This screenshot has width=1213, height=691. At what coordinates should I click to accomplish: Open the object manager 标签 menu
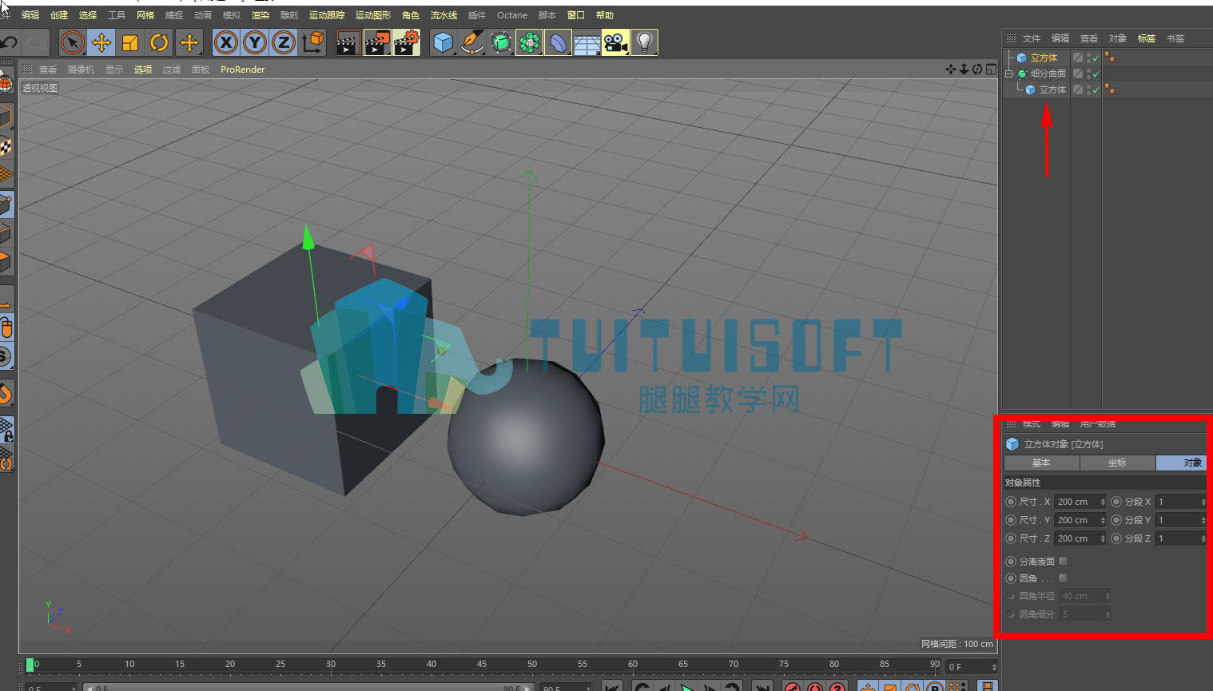(x=1147, y=38)
